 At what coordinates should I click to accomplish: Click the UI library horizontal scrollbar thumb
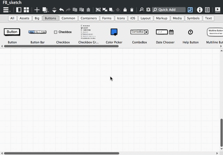61,46
